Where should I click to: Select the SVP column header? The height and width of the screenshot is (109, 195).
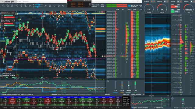(x=135, y=9)
